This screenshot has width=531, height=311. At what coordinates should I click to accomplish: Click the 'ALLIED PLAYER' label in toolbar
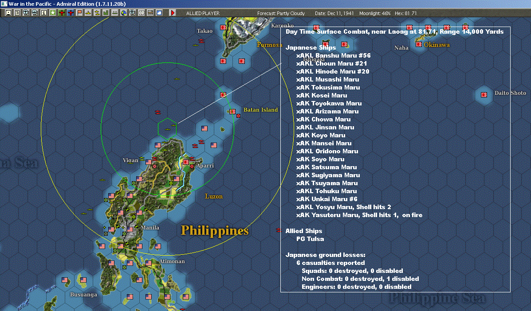pos(203,13)
